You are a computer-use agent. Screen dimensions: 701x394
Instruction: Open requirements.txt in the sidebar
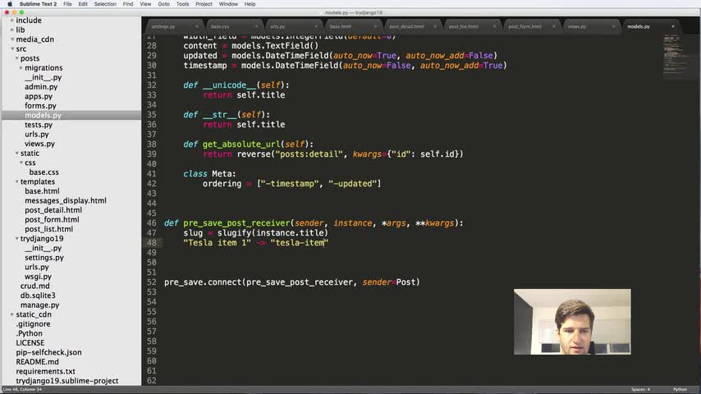tap(46, 371)
